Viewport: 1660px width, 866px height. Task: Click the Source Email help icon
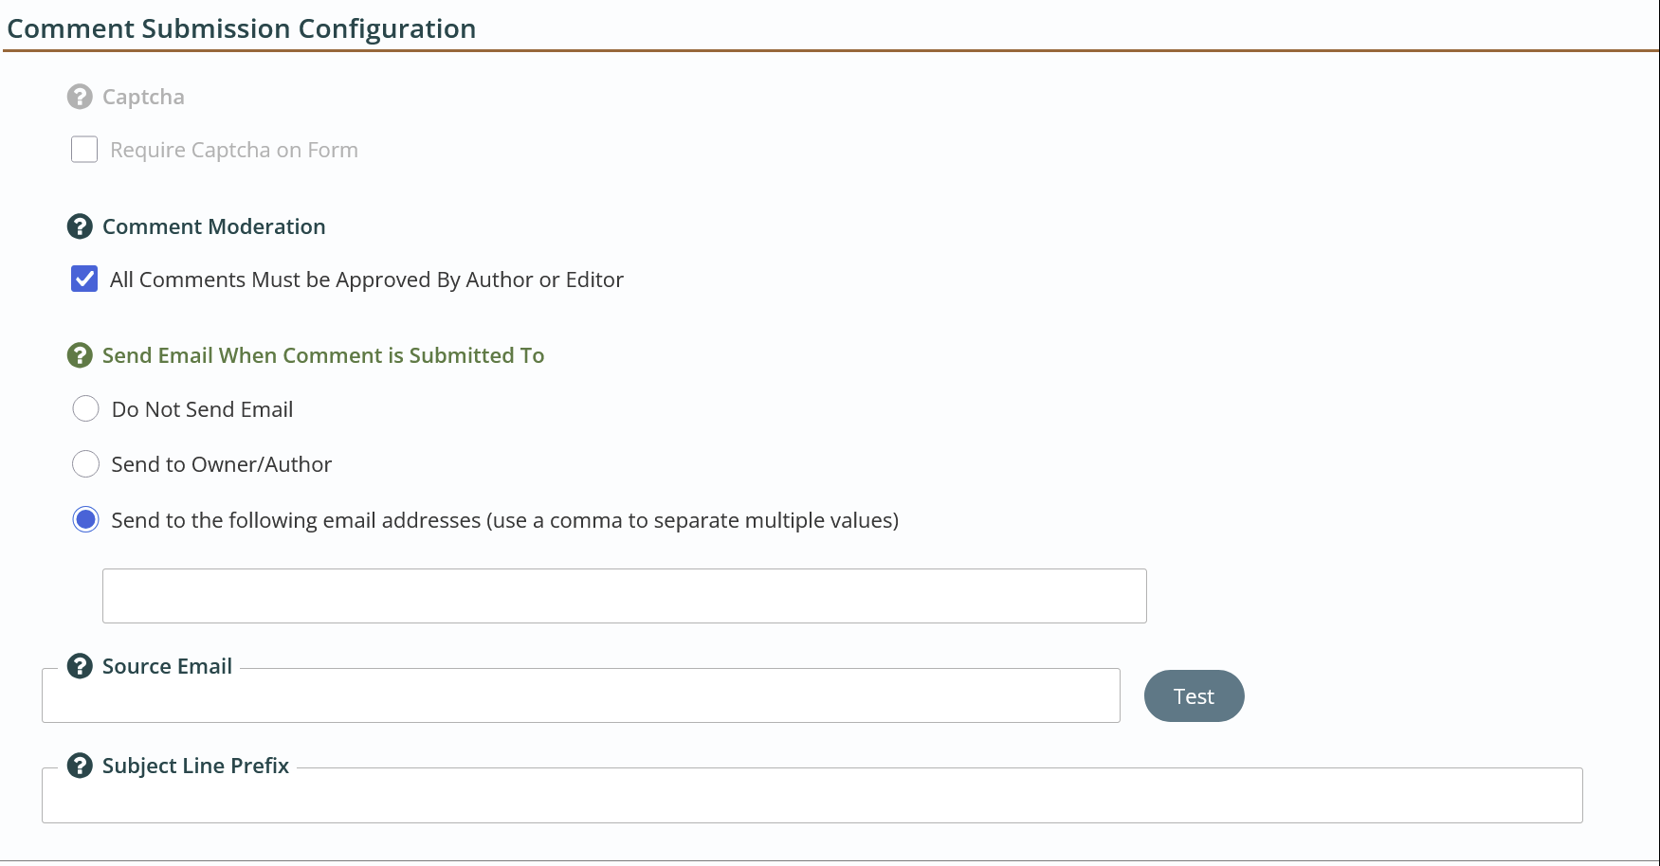[x=80, y=666]
